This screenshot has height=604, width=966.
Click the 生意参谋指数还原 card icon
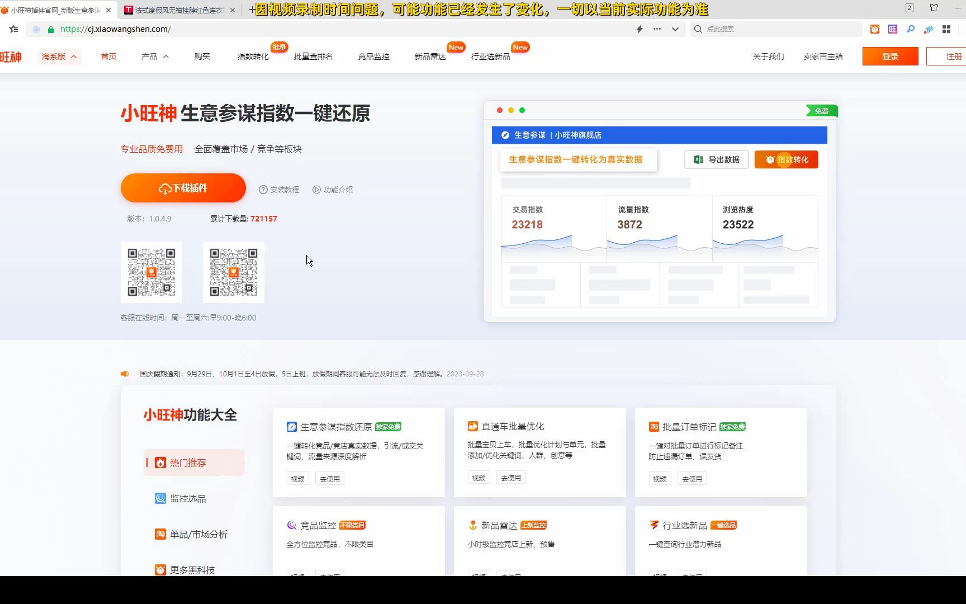coord(292,427)
